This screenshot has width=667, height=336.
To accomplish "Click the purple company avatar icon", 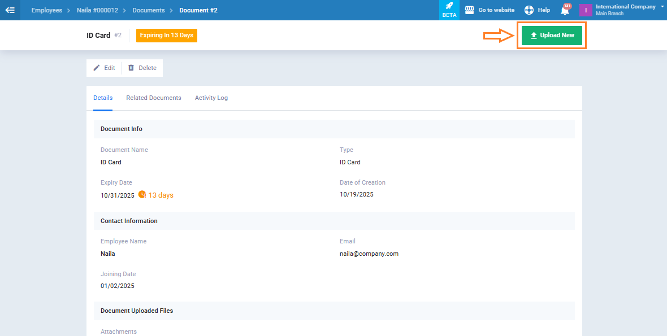I will tap(586, 10).
